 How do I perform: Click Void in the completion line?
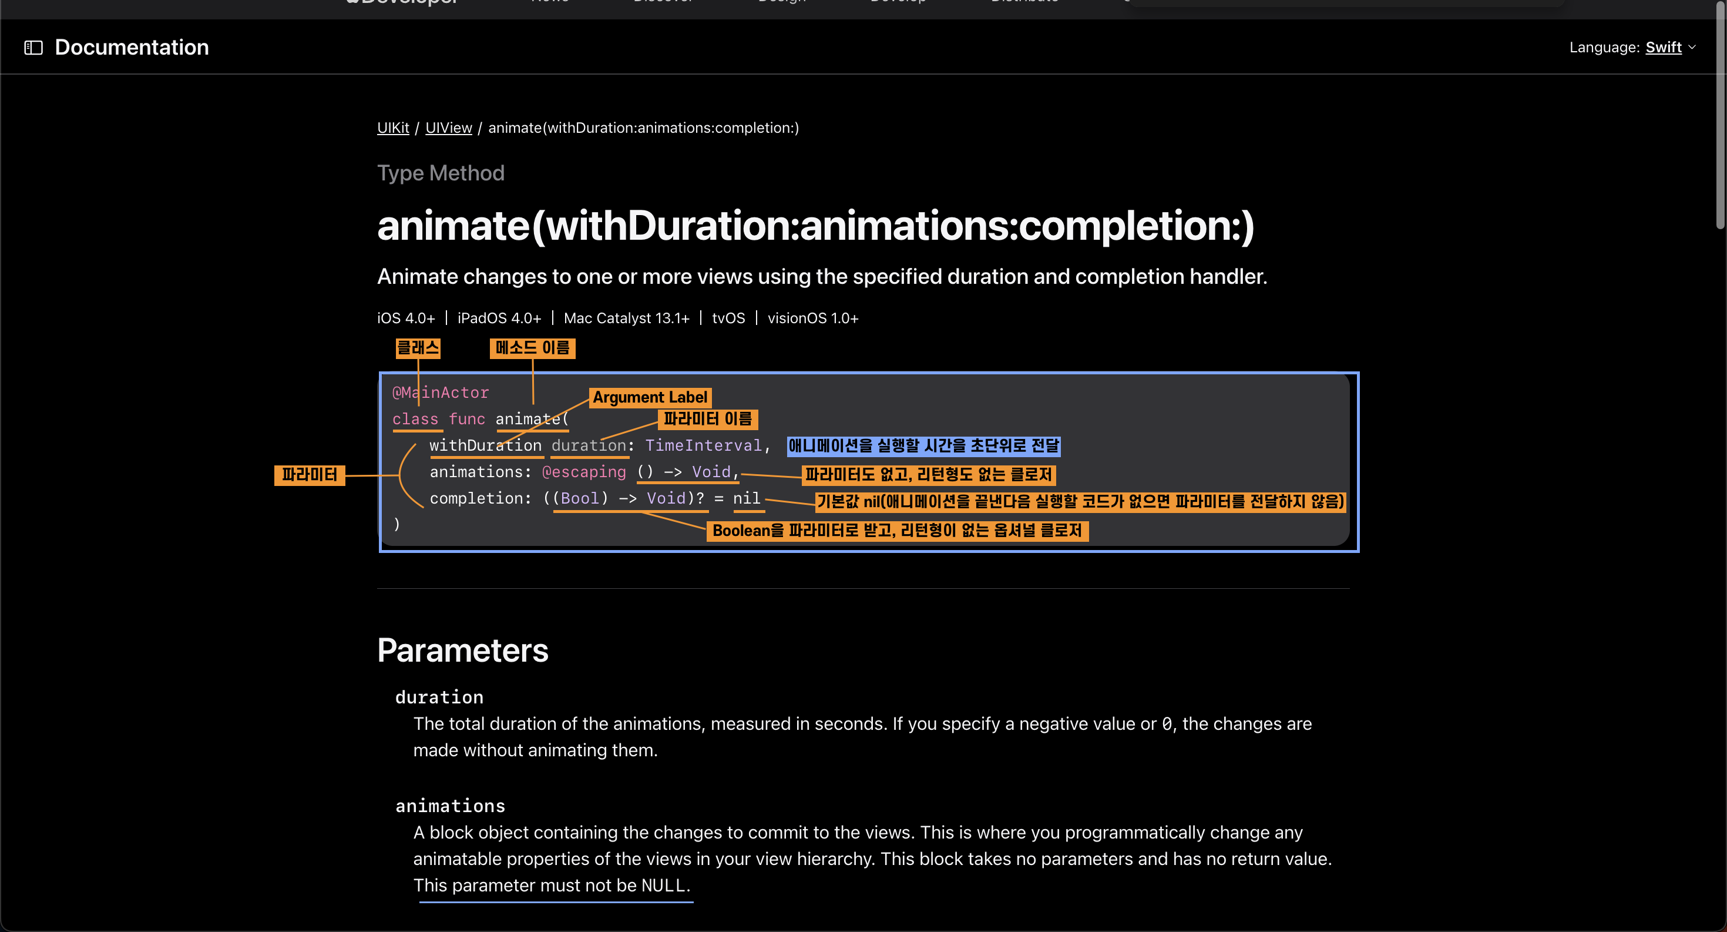pyautogui.click(x=666, y=498)
